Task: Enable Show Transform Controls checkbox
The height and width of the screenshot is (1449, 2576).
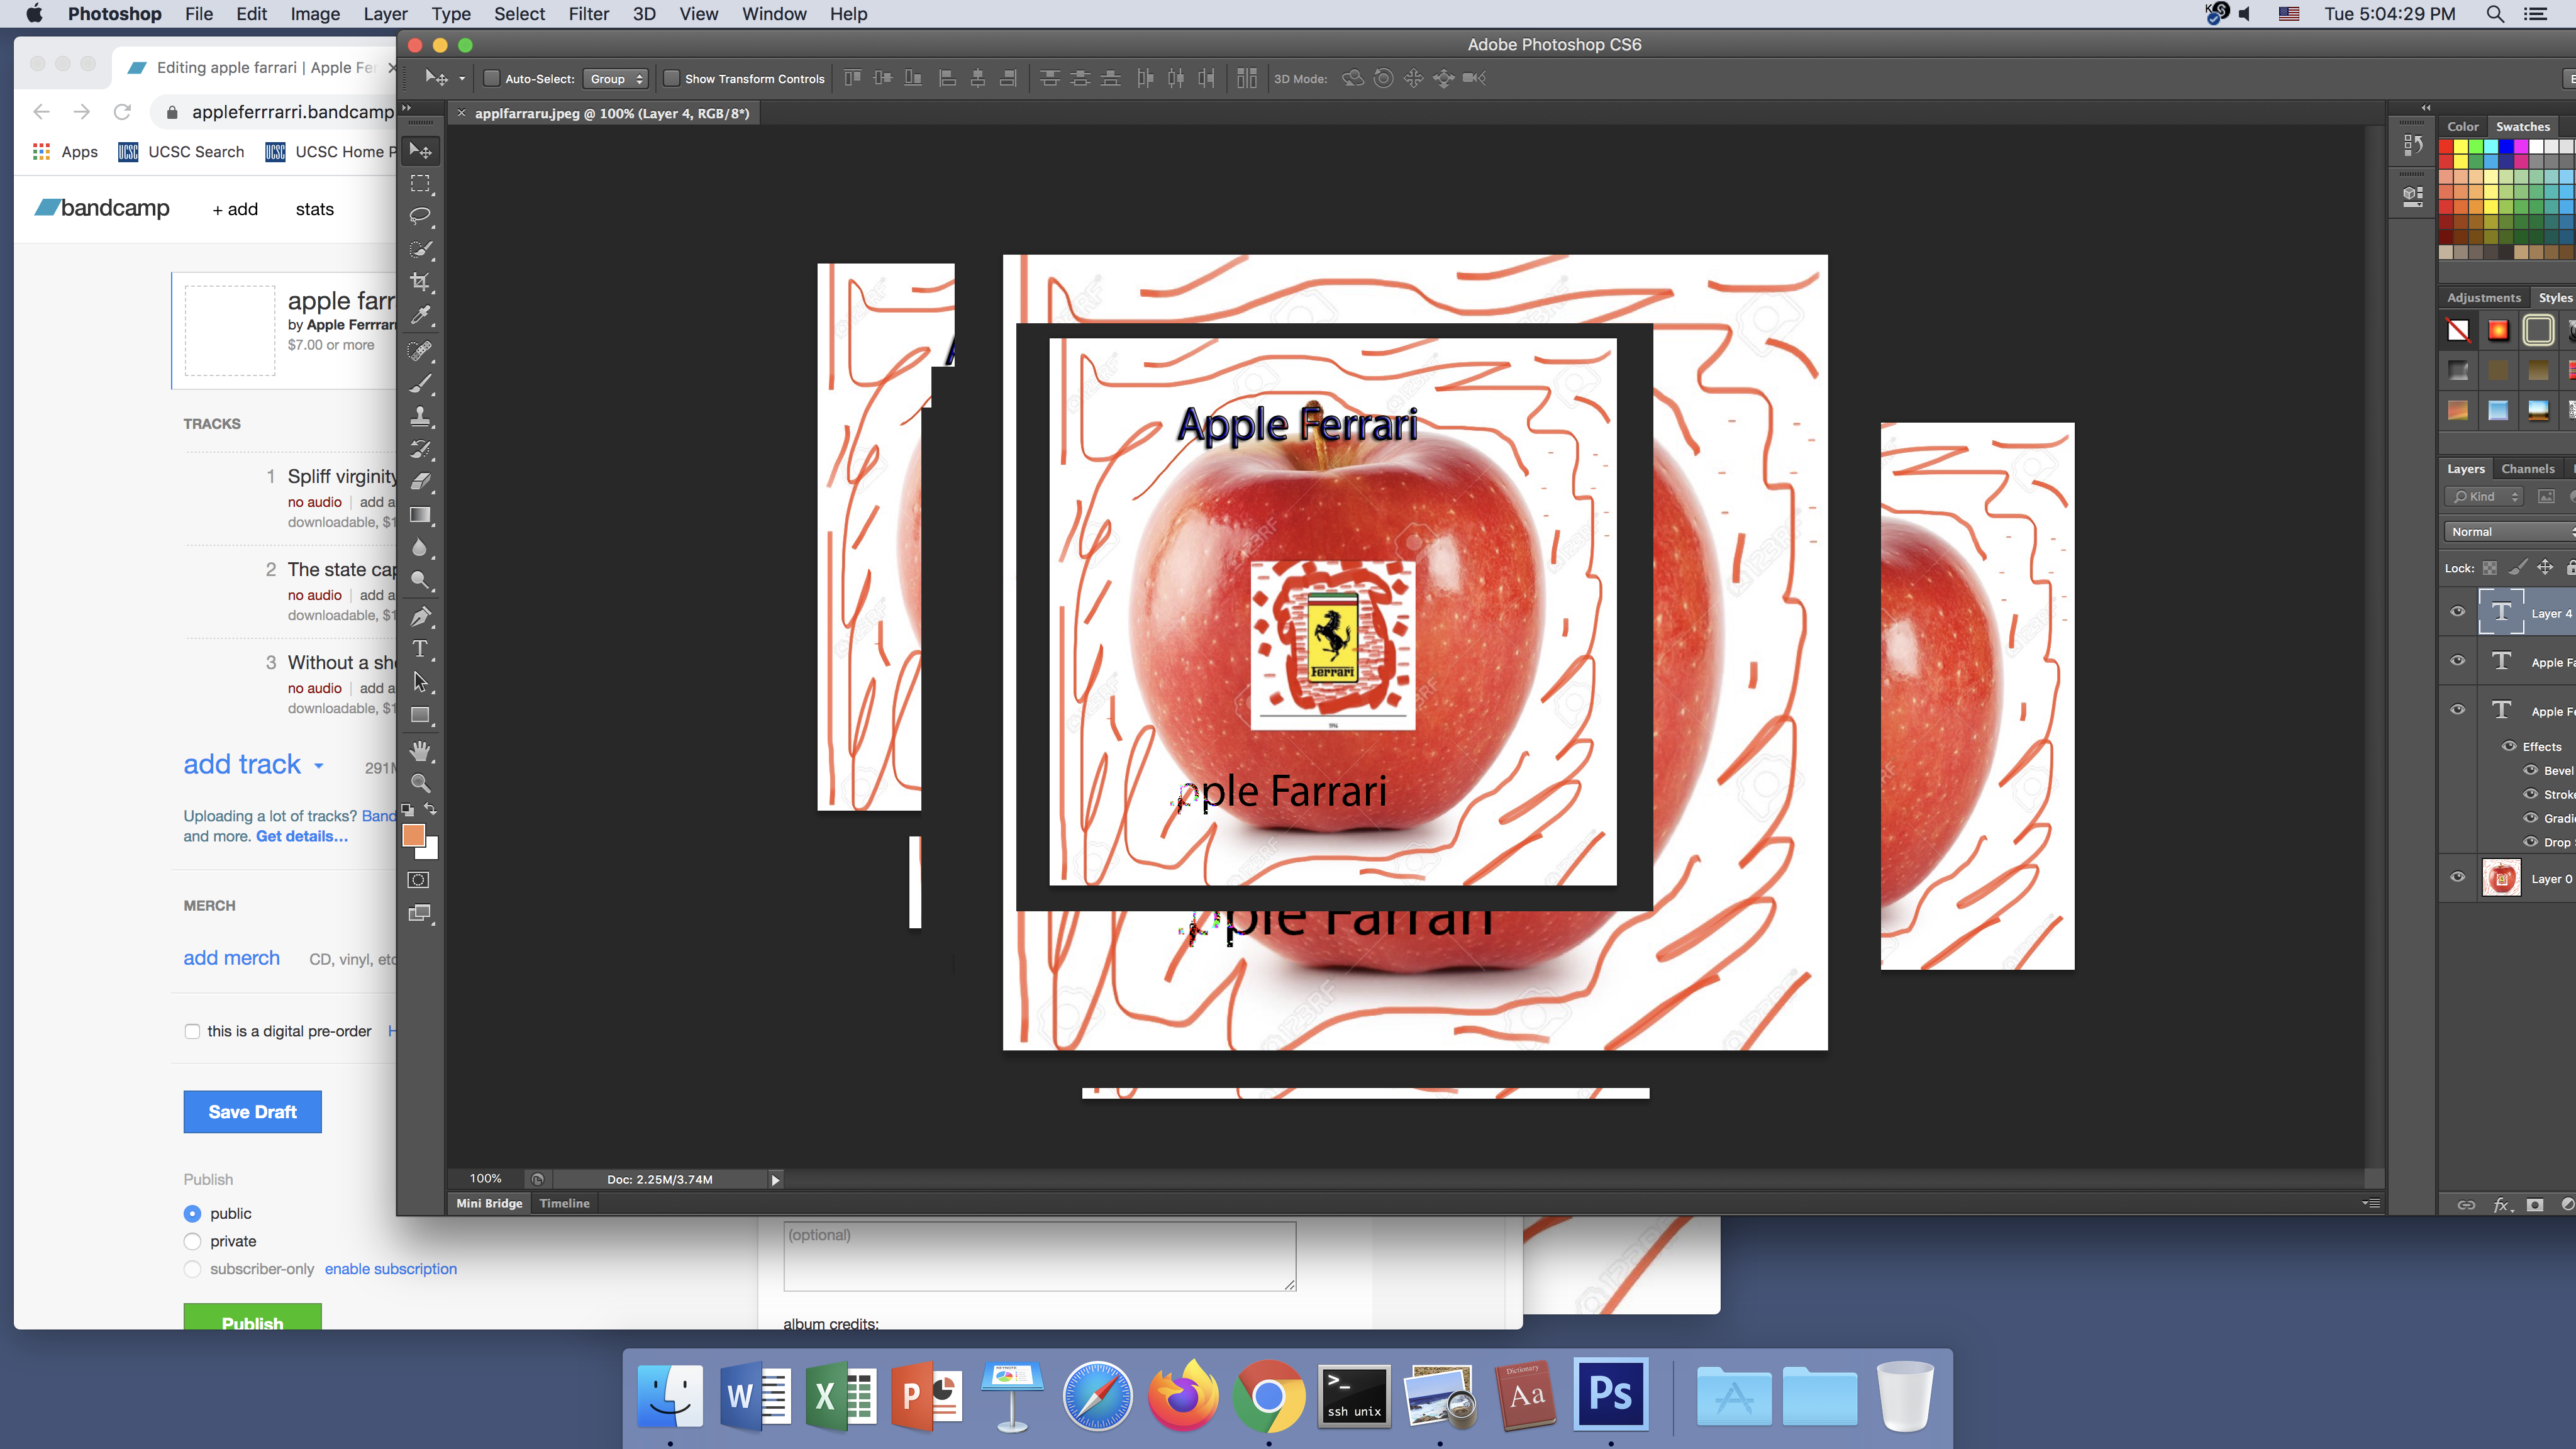Action: 671,78
